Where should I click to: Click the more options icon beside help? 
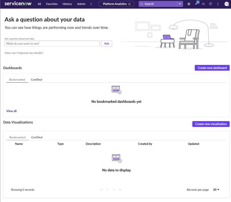coord(218,4)
